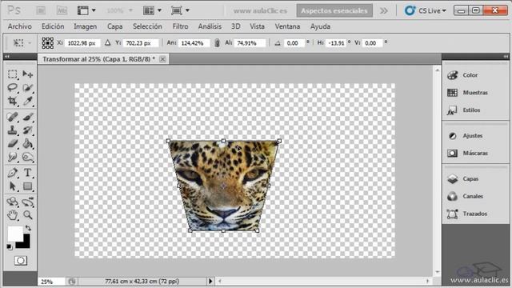
Task: Toggle Quick Mask mode button
Action: [x=21, y=261]
